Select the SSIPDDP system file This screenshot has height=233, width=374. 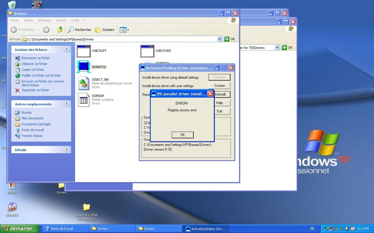(84, 99)
